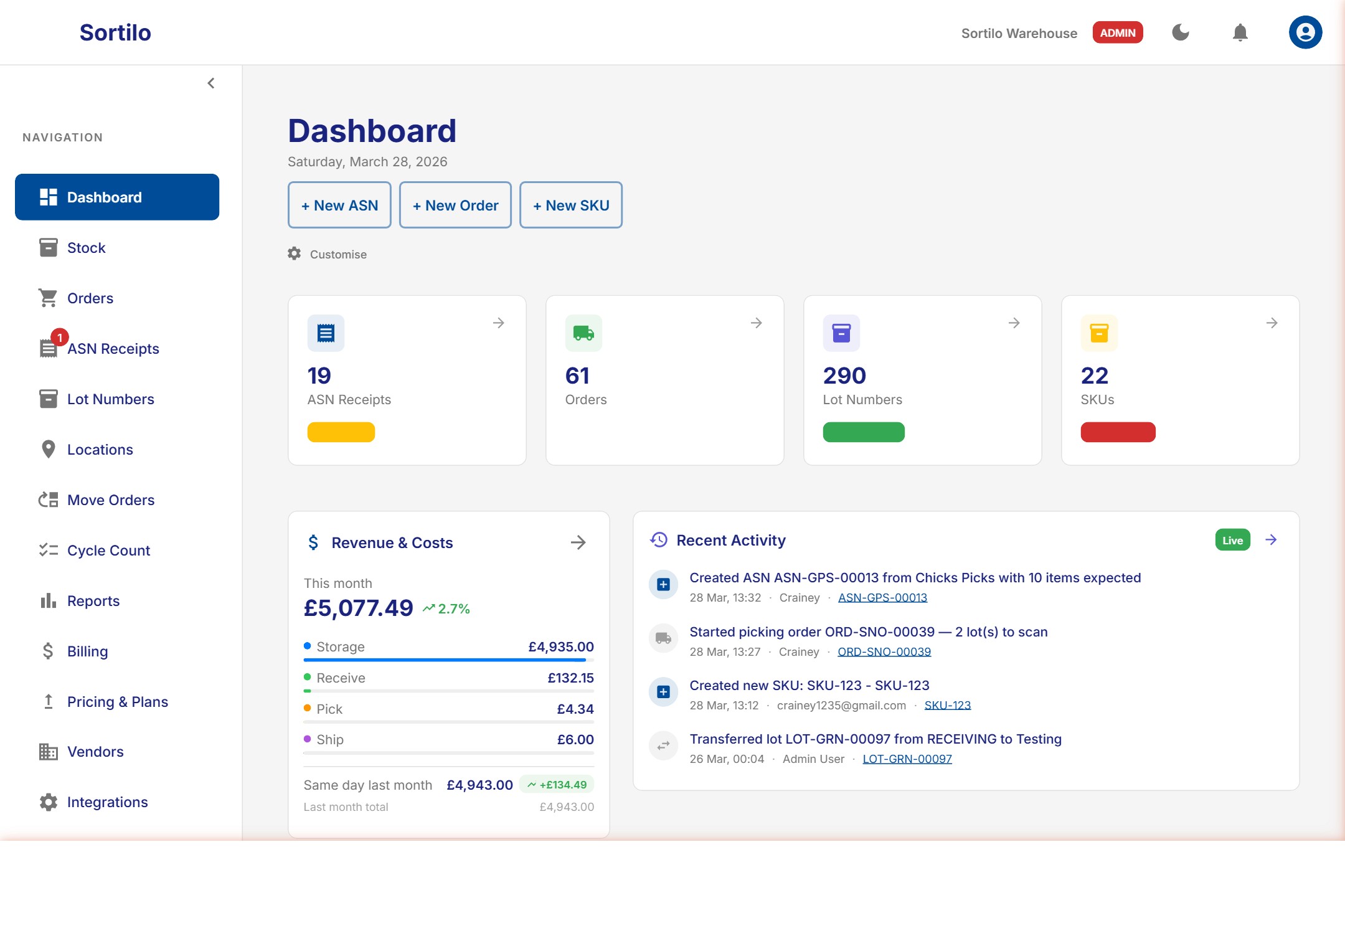Click Sortilo Warehouse name in header
The width and height of the screenshot is (1345, 951).
click(1019, 33)
